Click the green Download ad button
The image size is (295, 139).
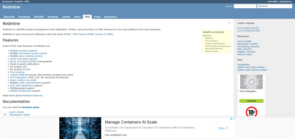pos(251,101)
